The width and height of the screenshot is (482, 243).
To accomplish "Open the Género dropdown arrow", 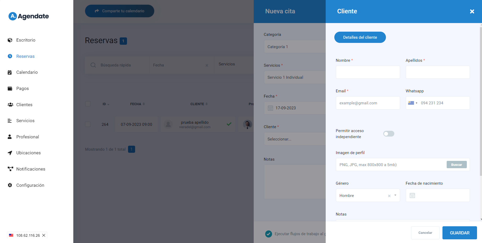I will [x=395, y=195].
